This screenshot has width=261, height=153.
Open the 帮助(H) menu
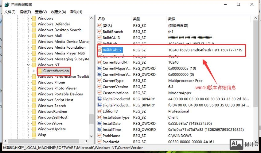click(76, 12)
